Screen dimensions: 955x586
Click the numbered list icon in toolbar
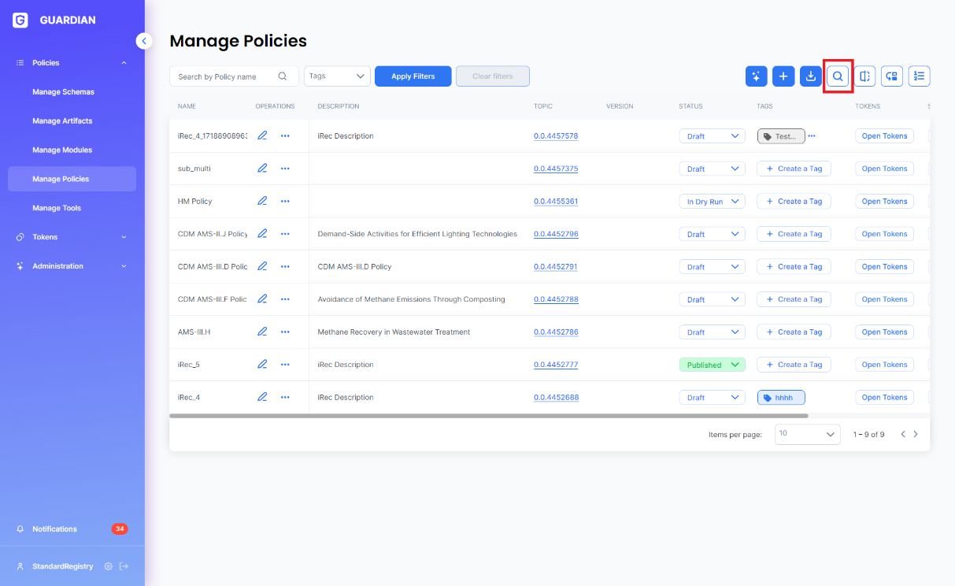point(919,76)
